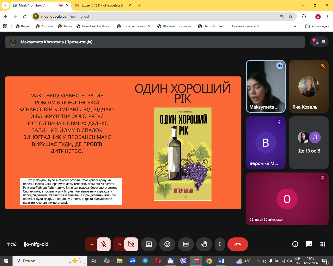The height and width of the screenshot is (266, 333).
Task: Unmute the microphone in Meet
Action: [104, 244]
